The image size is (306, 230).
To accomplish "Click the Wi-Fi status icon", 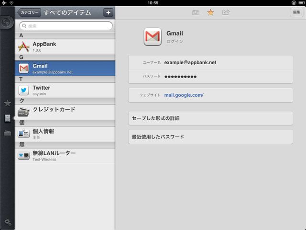I will 11,3.
